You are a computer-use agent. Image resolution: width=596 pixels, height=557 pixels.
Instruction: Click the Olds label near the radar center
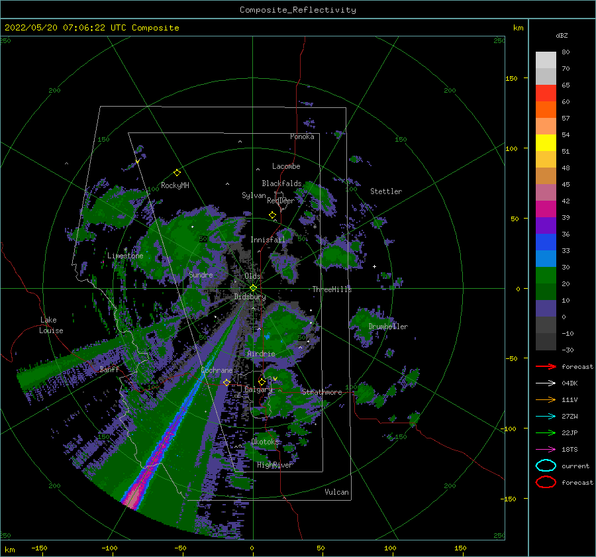point(252,276)
